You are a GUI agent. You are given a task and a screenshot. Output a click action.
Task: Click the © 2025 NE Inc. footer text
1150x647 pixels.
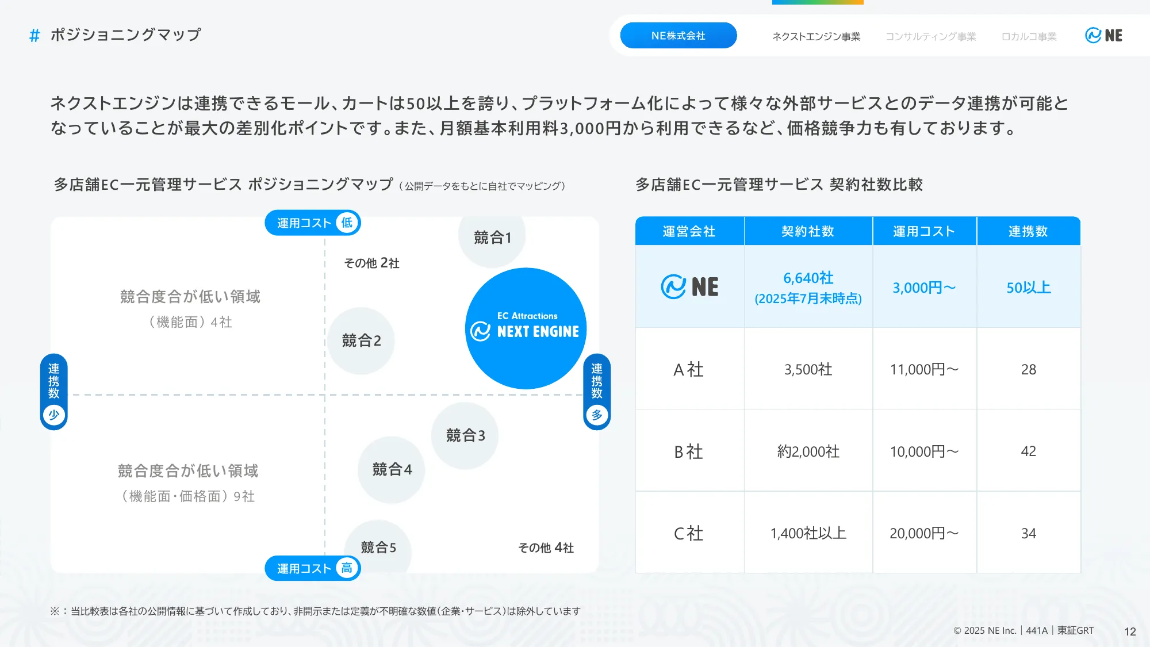pos(985,630)
